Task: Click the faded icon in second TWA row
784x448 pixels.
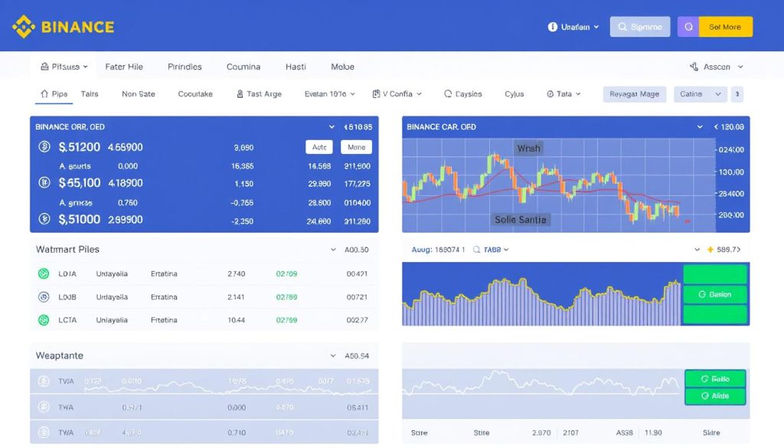Action: coord(44,407)
